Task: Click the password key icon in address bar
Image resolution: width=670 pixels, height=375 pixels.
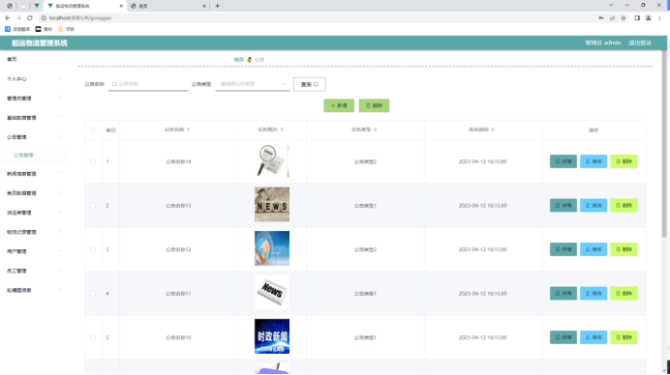Action: click(x=601, y=18)
